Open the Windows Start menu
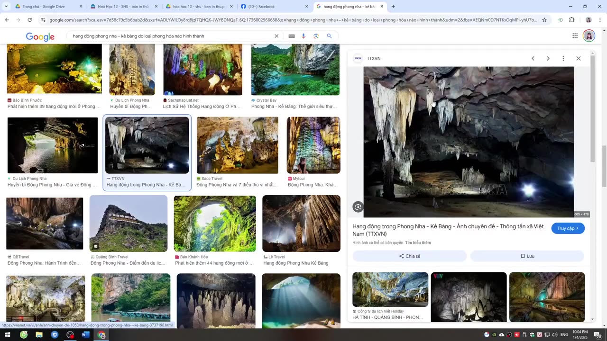The width and height of the screenshot is (607, 341). click(x=8, y=335)
